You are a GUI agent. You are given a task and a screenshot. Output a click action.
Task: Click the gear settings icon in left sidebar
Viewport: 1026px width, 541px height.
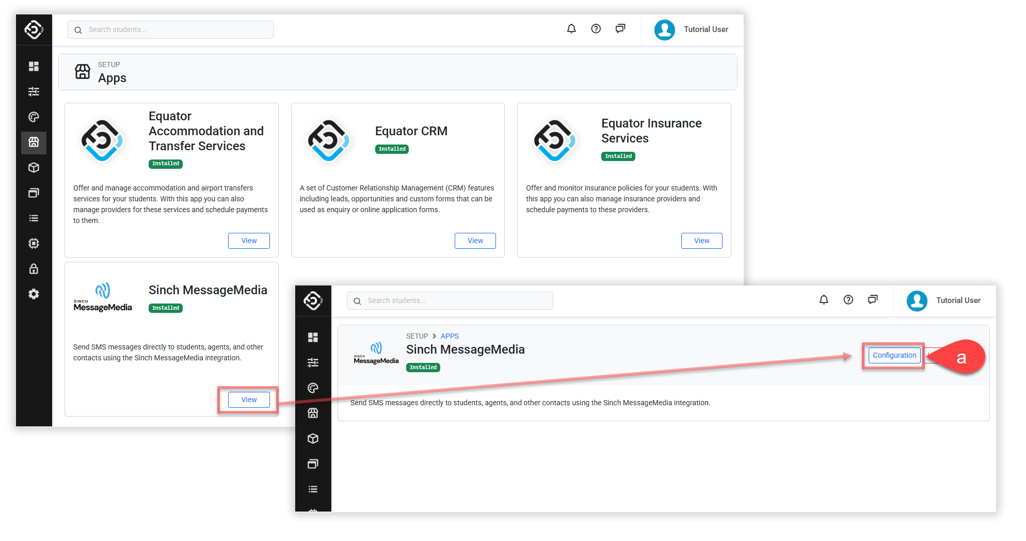tap(34, 294)
